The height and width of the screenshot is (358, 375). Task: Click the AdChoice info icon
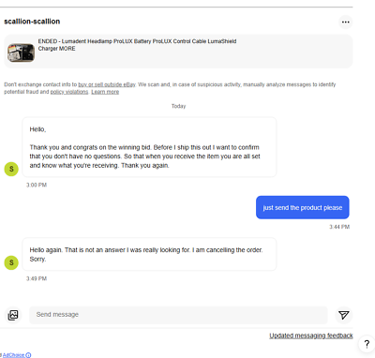(x=28, y=355)
